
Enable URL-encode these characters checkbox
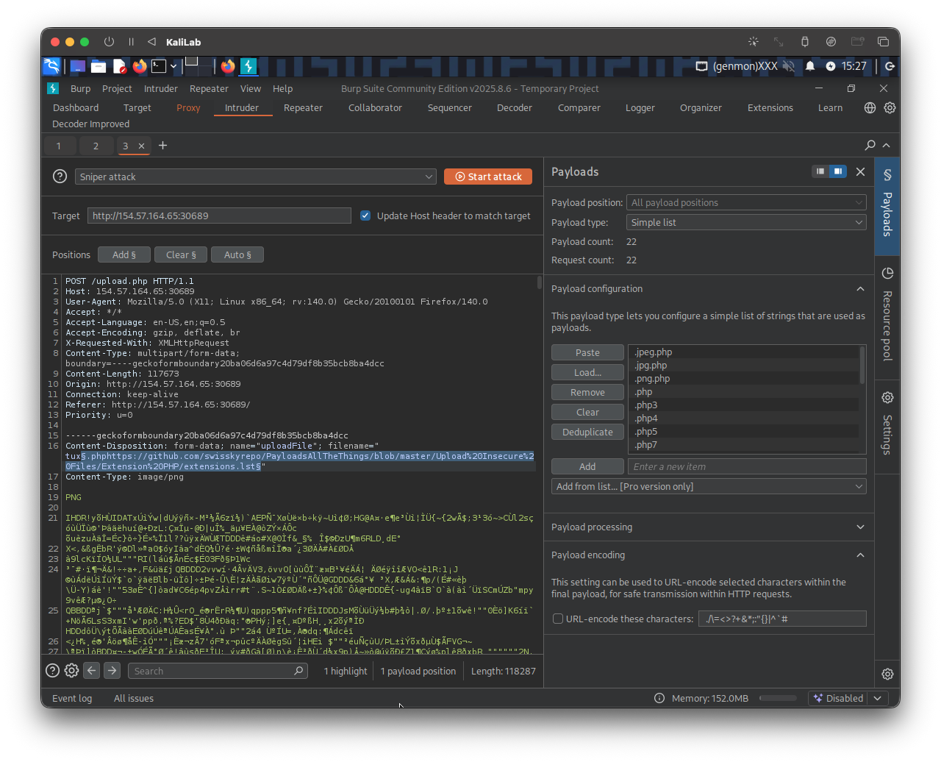[558, 619]
